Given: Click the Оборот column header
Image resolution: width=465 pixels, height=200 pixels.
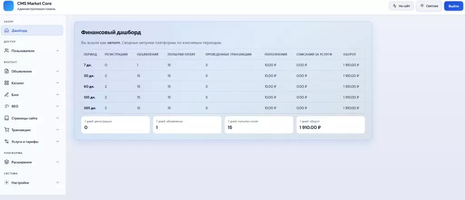Looking at the screenshot, I should [x=350, y=54].
